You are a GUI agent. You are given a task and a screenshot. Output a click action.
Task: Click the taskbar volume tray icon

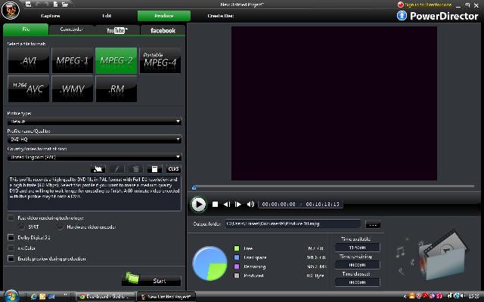pyautogui.click(x=462, y=296)
